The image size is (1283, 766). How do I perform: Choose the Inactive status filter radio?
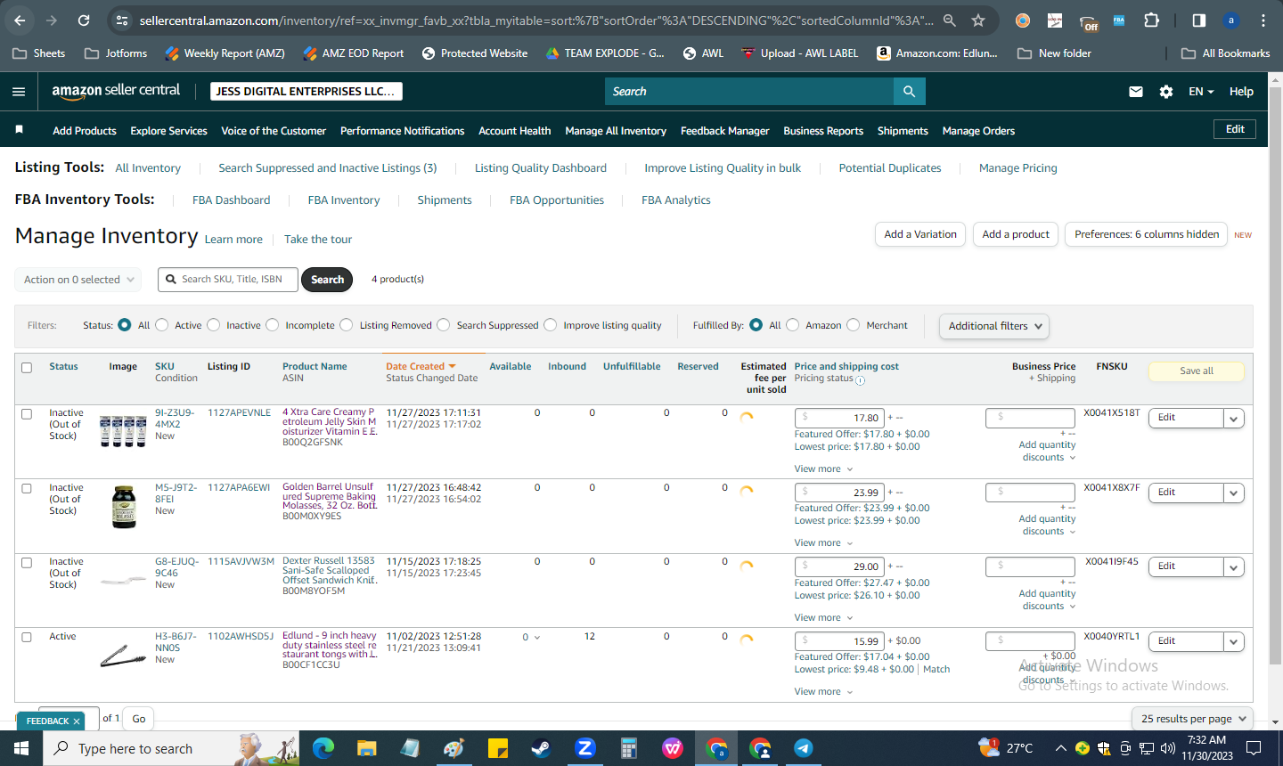(x=214, y=325)
